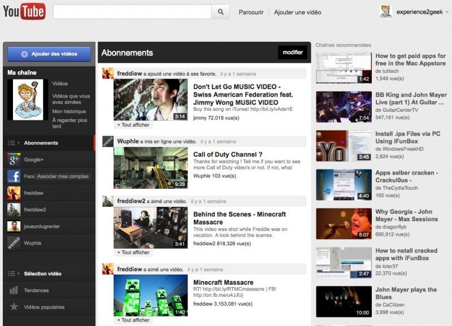Open Ajouter une vidéo
This screenshot has height=326, width=452.
click(298, 12)
